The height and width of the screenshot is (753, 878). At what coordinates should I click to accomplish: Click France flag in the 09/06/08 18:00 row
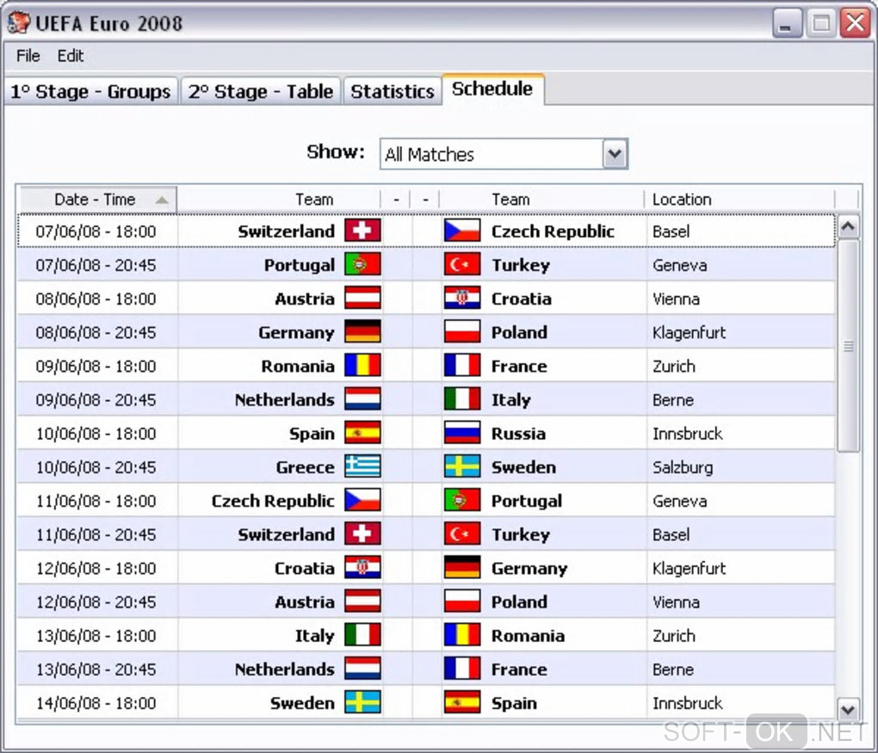(x=462, y=365)
